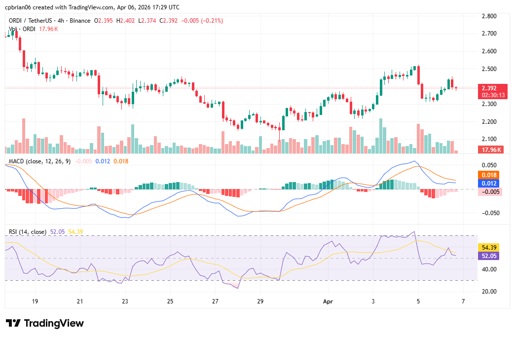Open the ORDI / TetherUS symbol name
Viewport: 515px width, 338px height.
pos(30,21)
